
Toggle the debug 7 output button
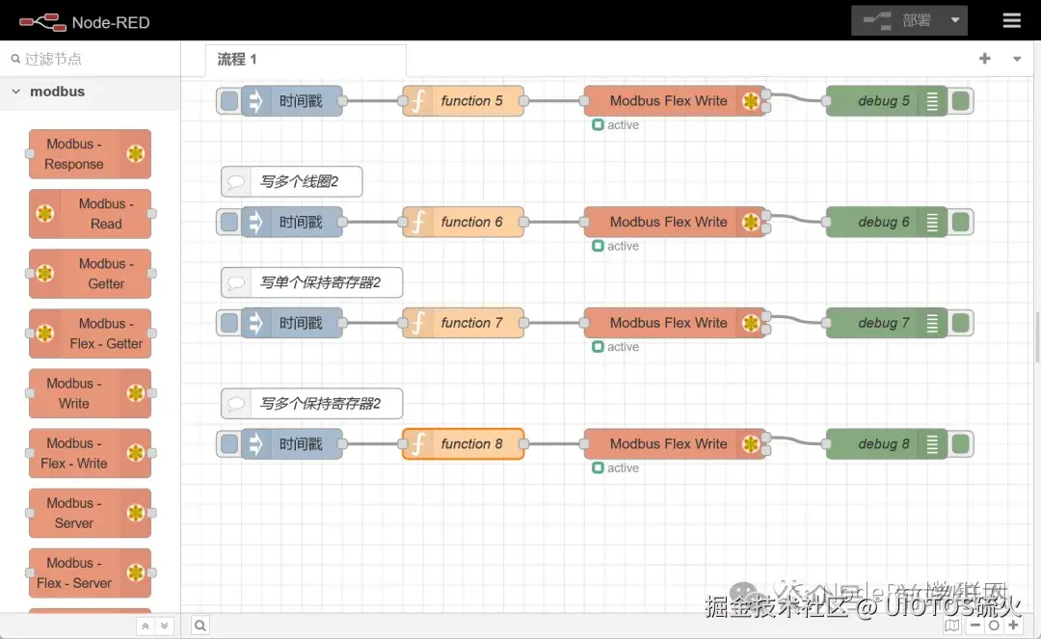960,323
